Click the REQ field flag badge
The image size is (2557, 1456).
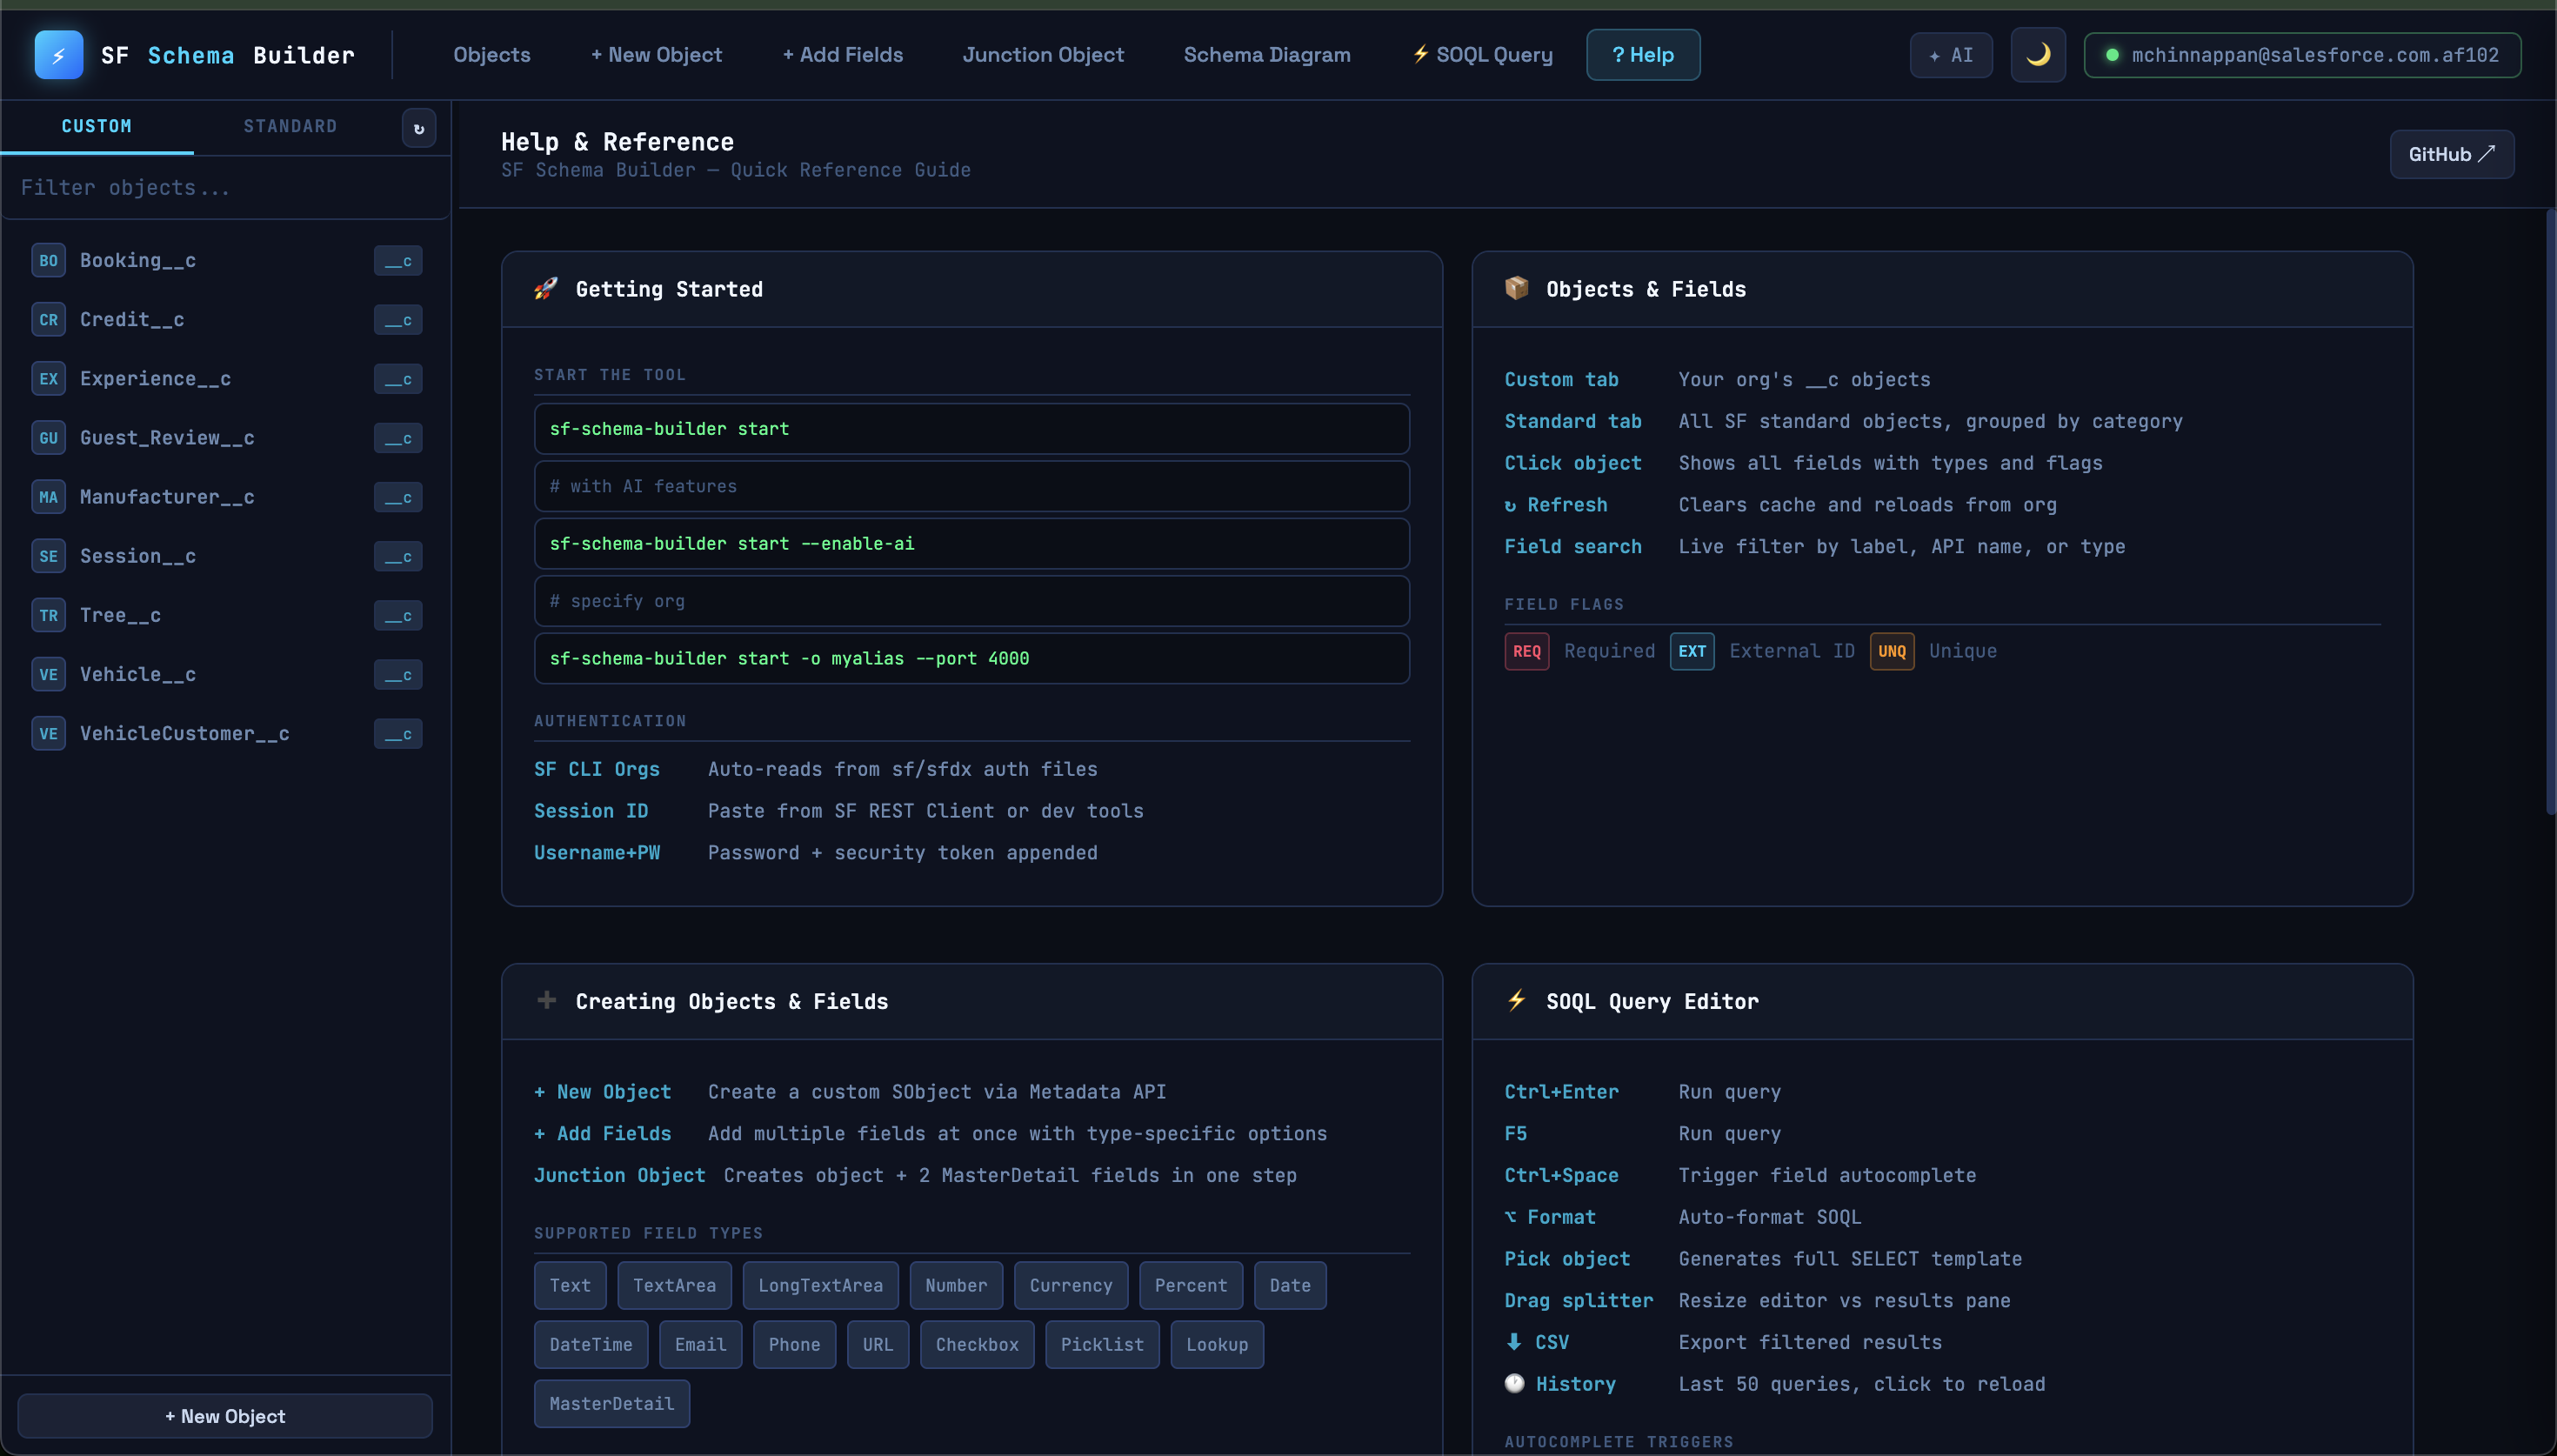[x=1526, y=651]
